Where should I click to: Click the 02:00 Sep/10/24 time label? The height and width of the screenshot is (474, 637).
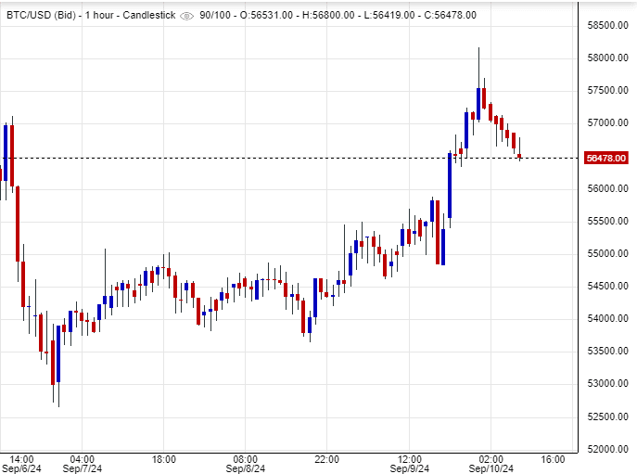pos(491,465)
